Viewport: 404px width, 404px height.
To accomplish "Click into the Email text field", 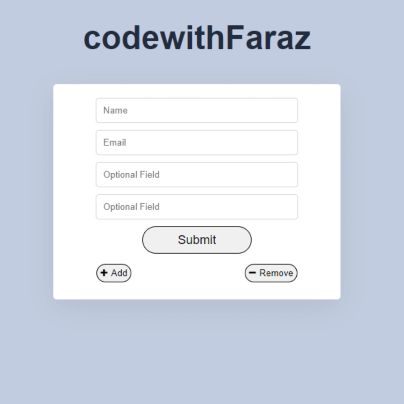I will pyautogui.click(x=196, y=142).
